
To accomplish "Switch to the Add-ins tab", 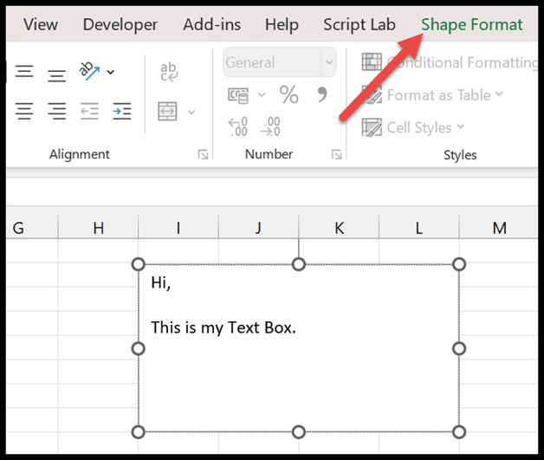I will 211,24.
